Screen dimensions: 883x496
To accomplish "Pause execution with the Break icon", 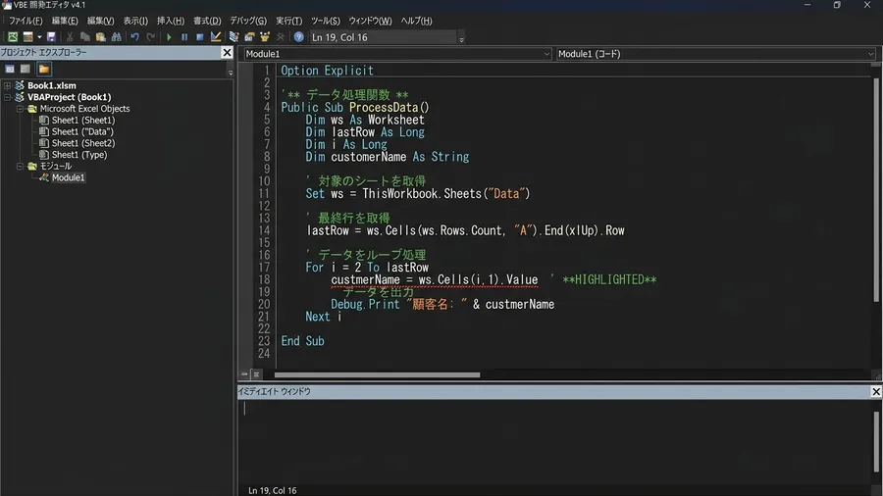I will pos(184,37).
